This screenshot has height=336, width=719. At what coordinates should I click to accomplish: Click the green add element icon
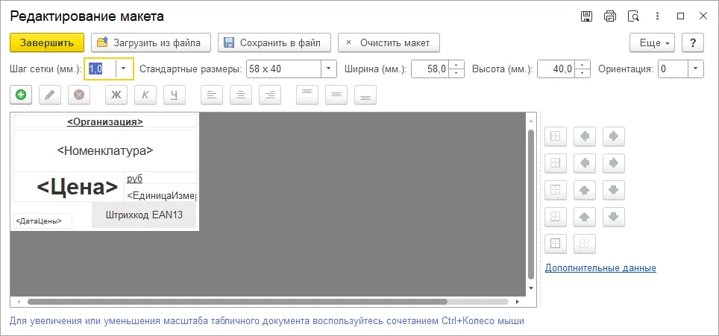click(21, 95)
